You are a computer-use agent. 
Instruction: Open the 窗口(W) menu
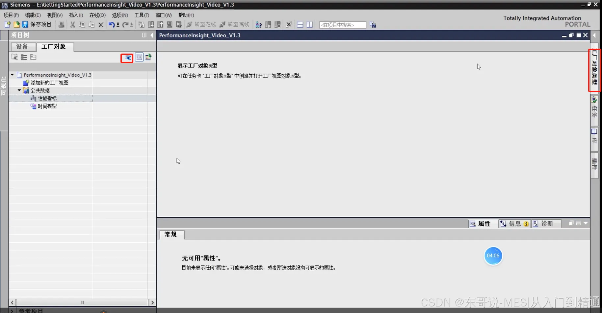[164, 15]
